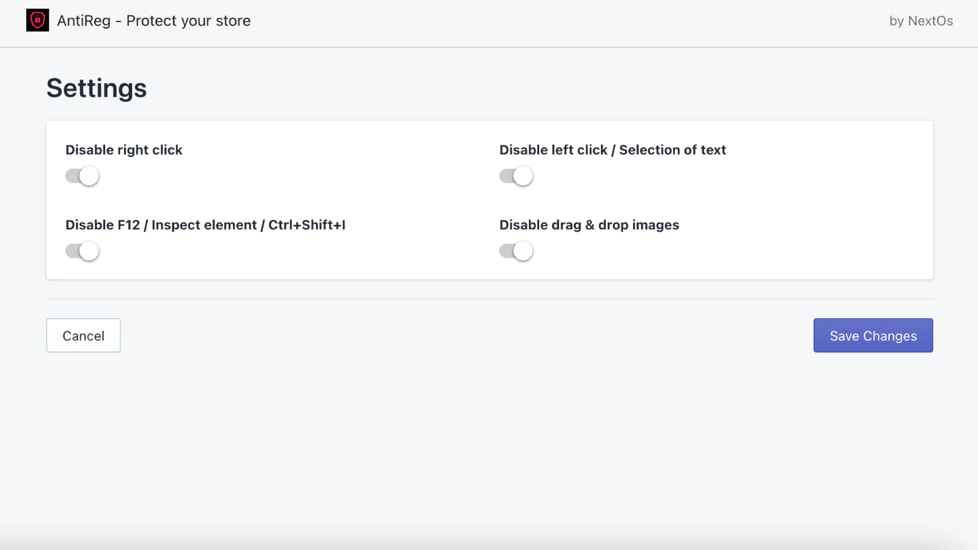
Task: Switch on Disable drag & drop images
Action: 517,251
